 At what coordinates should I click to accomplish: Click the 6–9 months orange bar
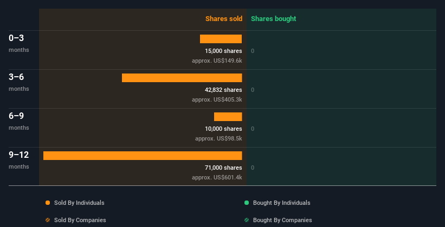[x=228, y=117]
